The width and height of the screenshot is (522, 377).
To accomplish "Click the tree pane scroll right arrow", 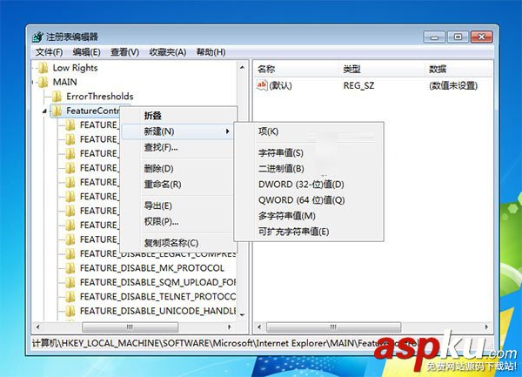I will pos(230,327).
